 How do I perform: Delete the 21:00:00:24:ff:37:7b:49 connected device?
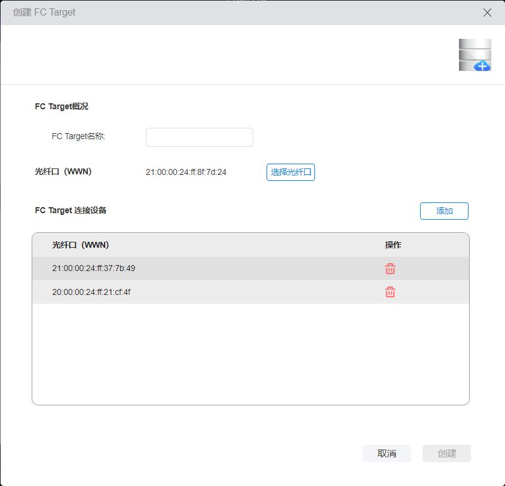click(390, 269)
